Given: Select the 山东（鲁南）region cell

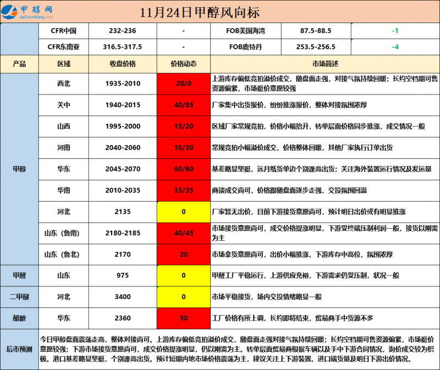Looking at the screenshot, I should pyautogui.click(x=64, y=233).
